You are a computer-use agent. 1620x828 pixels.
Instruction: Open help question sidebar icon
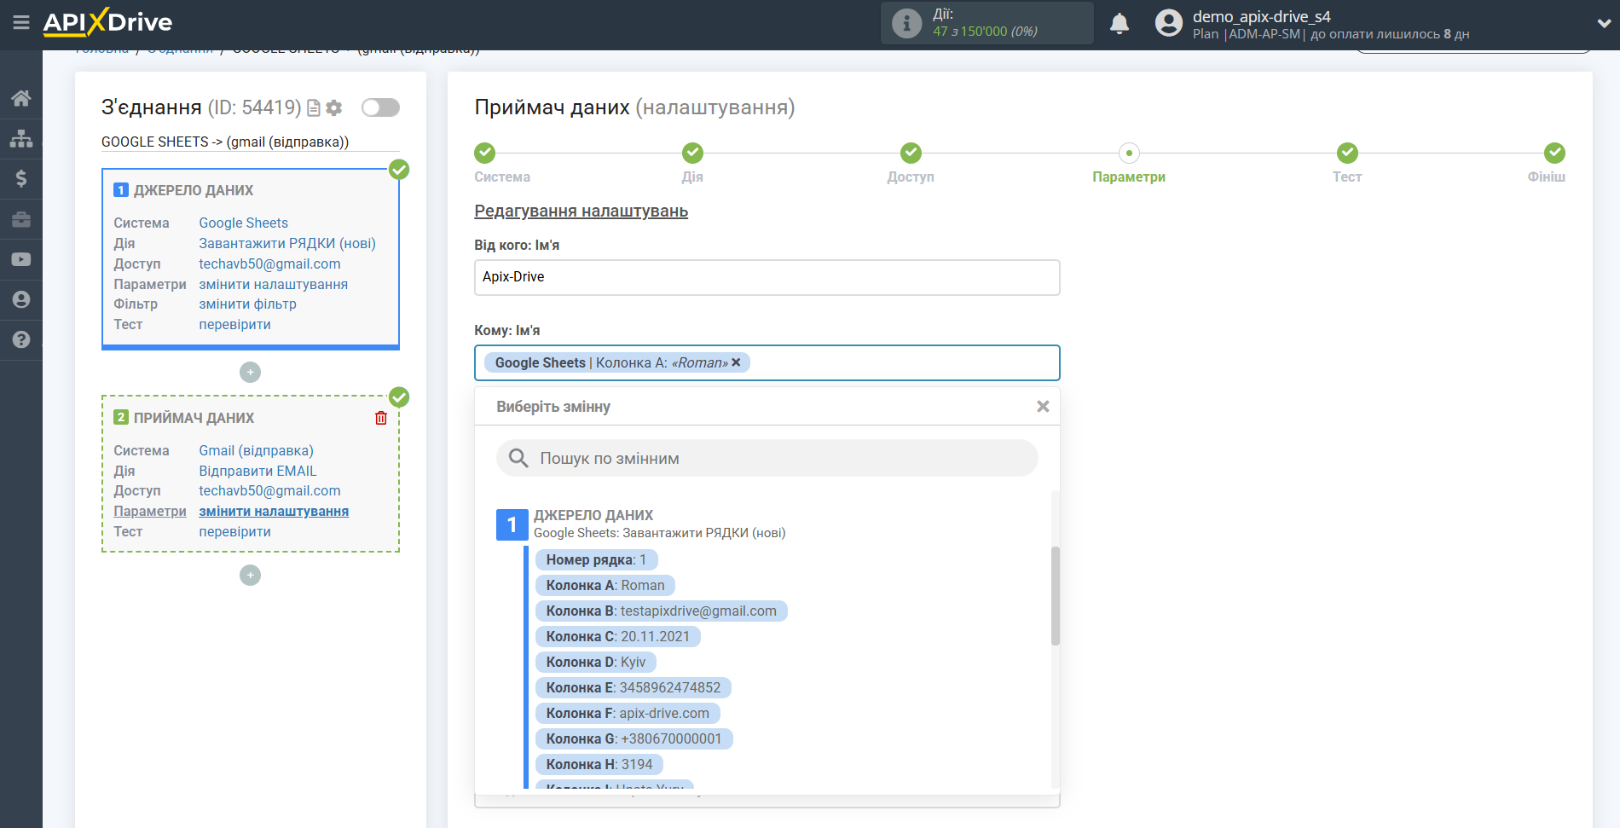pos(21,339)
